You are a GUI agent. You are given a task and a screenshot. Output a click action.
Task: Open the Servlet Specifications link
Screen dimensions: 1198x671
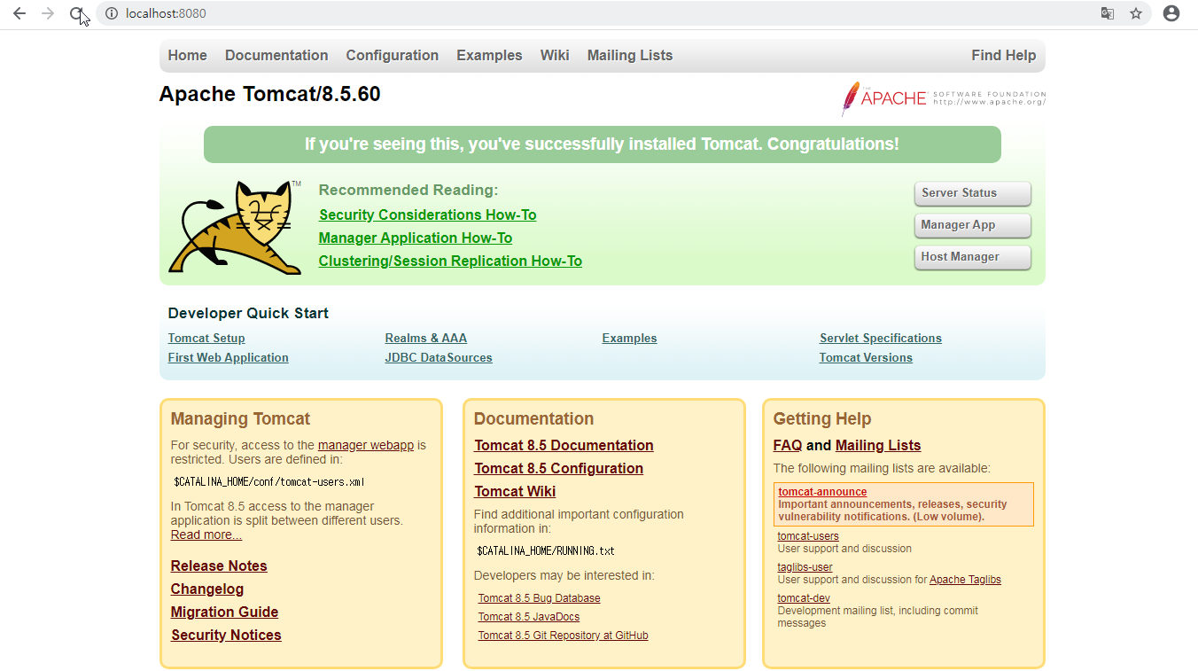(x=881, y=338)
